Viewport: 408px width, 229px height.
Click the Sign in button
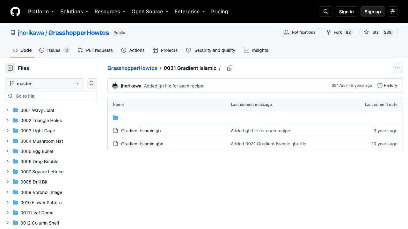click(x=346, y=11)
